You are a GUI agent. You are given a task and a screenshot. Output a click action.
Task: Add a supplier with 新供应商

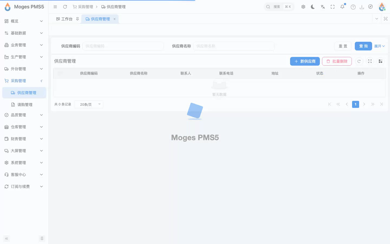point(305,61)
